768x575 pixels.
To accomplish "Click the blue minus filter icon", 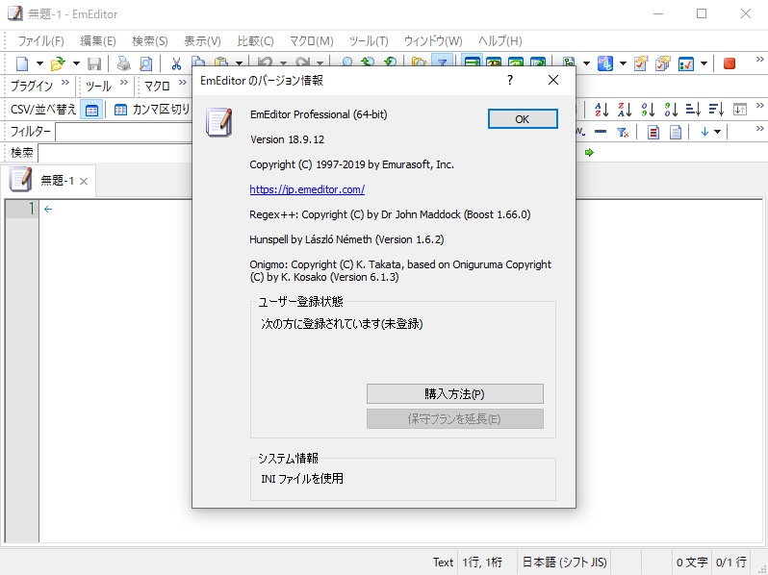I will click(601, 132).
